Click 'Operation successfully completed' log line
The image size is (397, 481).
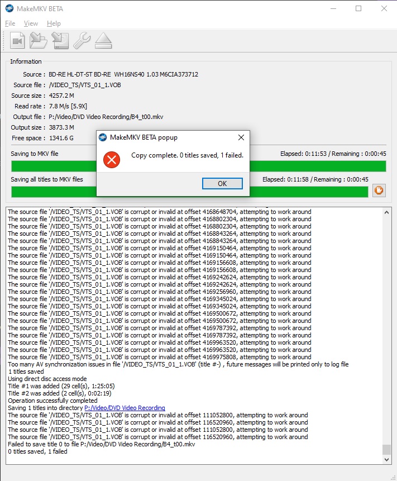coord(52,401)
